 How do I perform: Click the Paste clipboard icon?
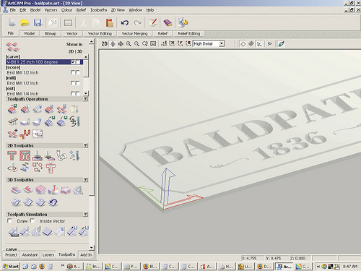pos(110,22)
